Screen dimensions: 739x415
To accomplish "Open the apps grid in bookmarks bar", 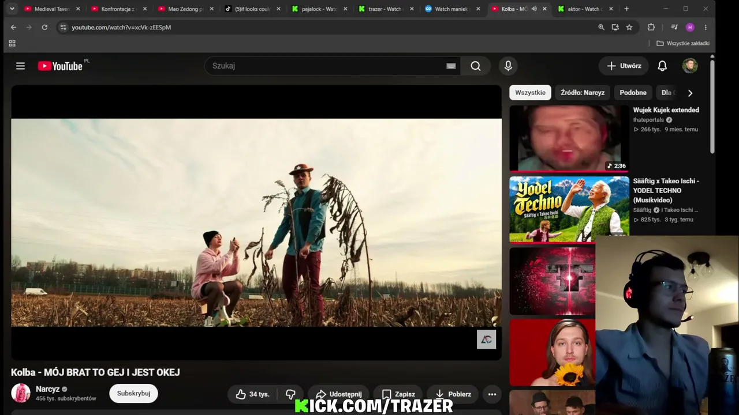I will point(12,43).
